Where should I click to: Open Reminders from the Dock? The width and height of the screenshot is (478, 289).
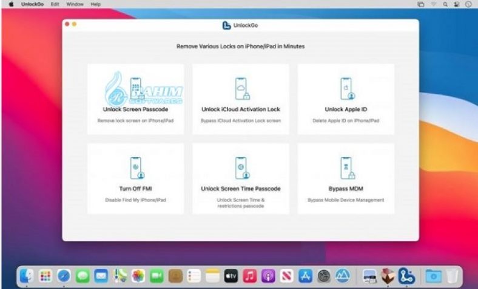[194, 276]
